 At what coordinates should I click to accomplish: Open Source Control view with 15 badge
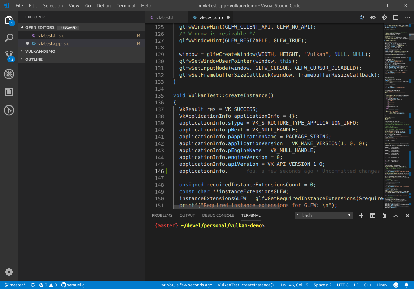pyautogui.click(x=9, y=56)
